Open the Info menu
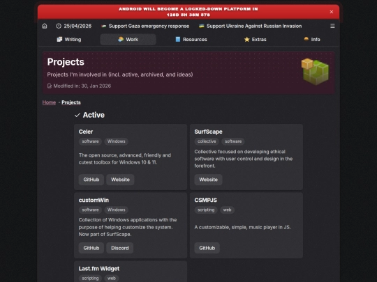Viewport: 377px width, 282px height. click(x=312, y=39)
